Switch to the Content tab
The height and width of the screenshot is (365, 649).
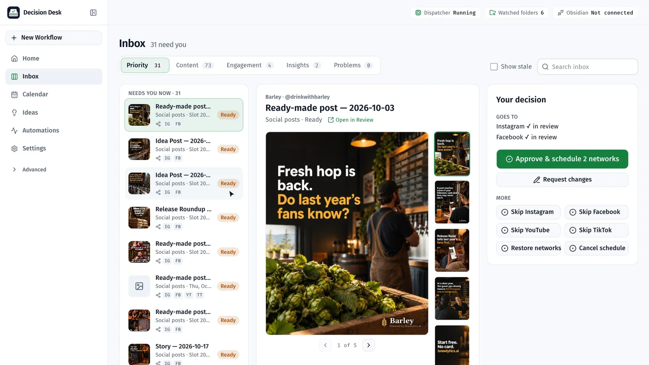point(194,65)
